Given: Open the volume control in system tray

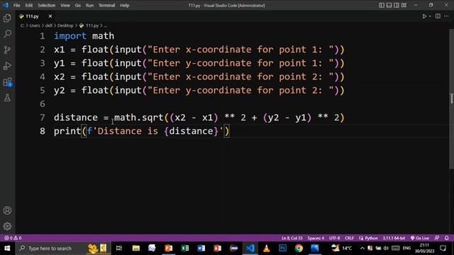Looking at the screenshot, I should (386, 248).
